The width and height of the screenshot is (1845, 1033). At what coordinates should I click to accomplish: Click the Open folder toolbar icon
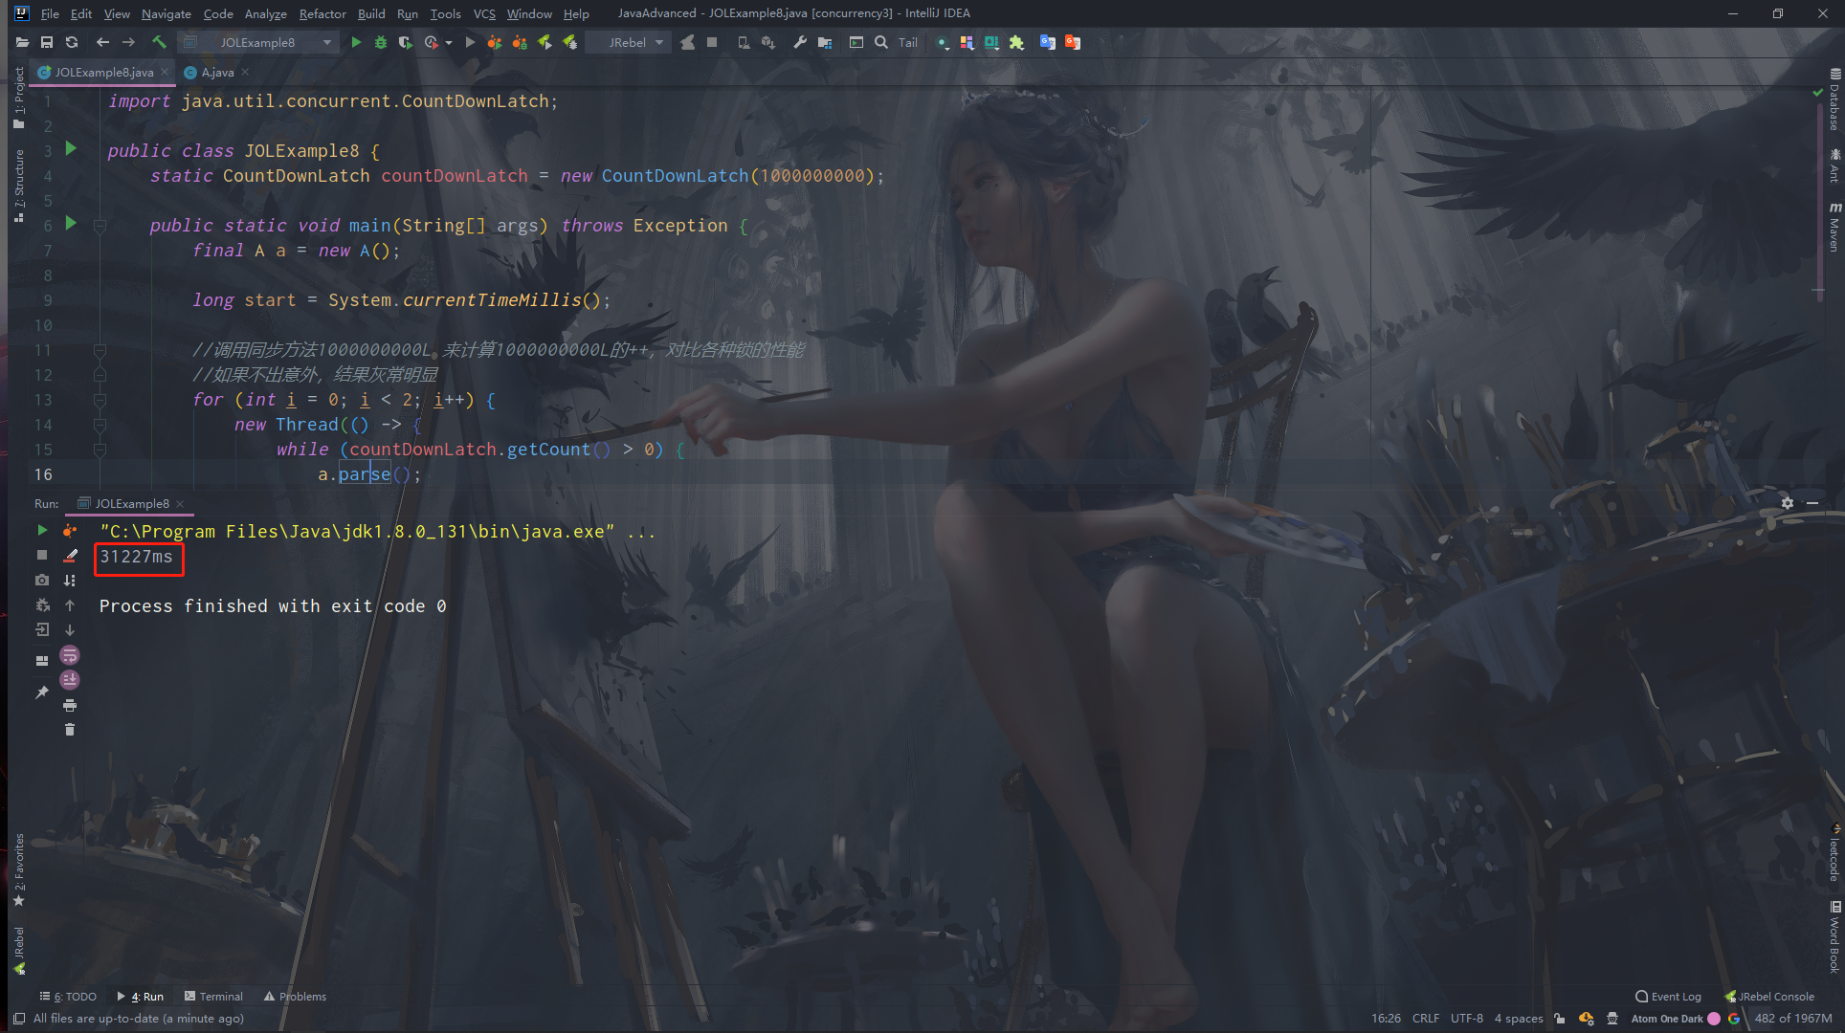(22, 42)
